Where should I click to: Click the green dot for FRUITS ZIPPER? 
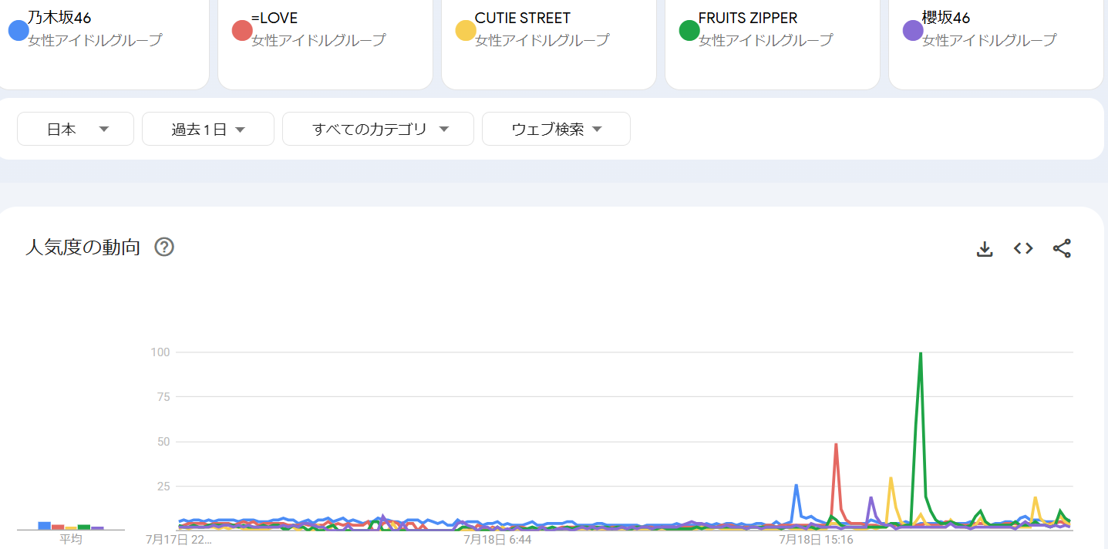689,31
